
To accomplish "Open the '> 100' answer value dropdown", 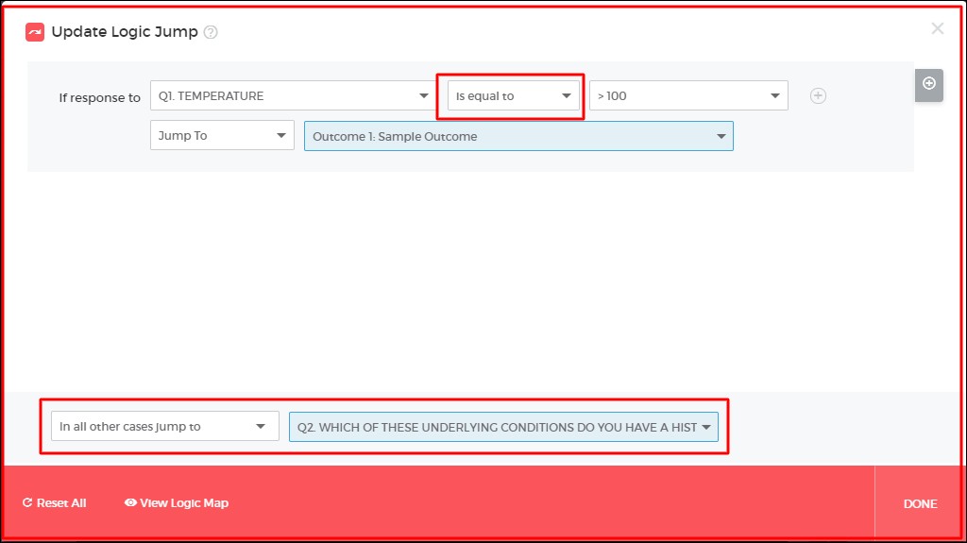I will pos(688,95).
